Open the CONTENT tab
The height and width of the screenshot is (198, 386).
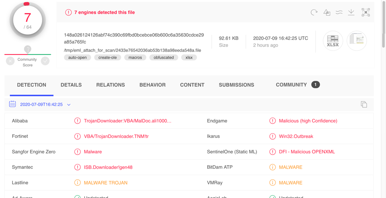coord(192,85)
